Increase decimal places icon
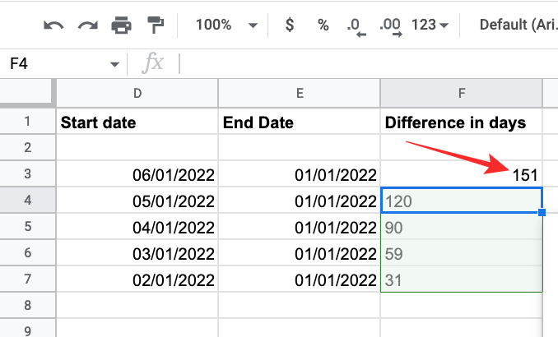 coord(392,26)
